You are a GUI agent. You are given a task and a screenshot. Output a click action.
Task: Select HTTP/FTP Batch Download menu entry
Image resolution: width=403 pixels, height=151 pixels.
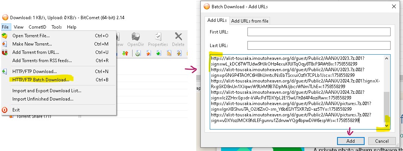click(x=41, y=79)
